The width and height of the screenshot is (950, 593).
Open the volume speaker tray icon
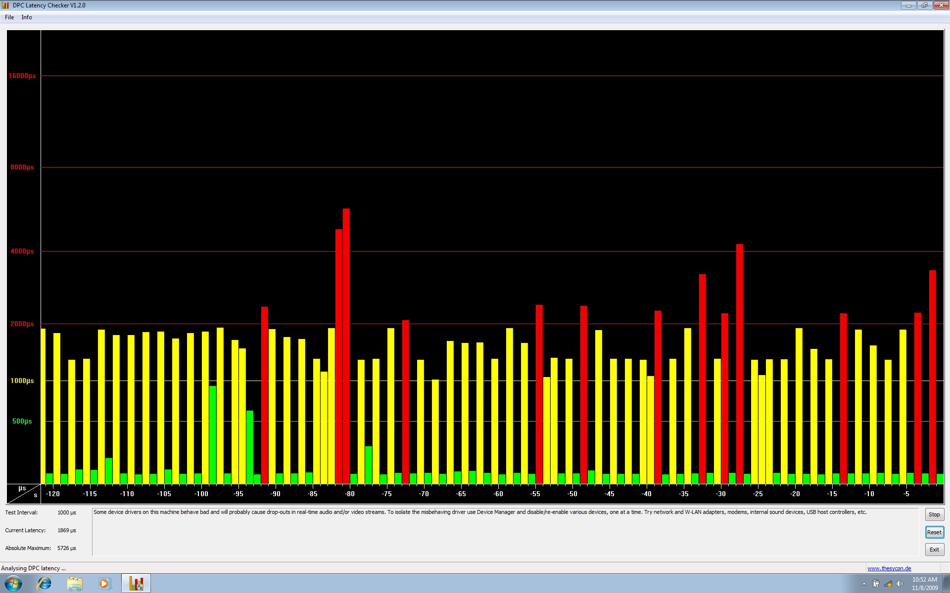900,584
